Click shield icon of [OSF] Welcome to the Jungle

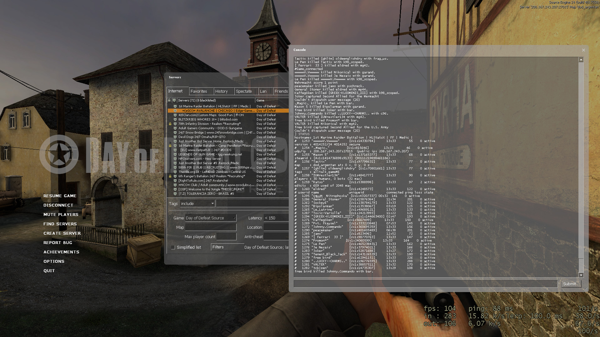[175, 189]
